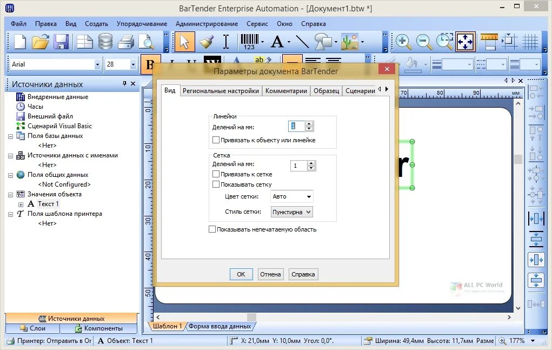Image resolution: width=552 pixels, height=350 pixels.
Task: Check Показывать непечатаемую область option
Action: pos(212,229)
